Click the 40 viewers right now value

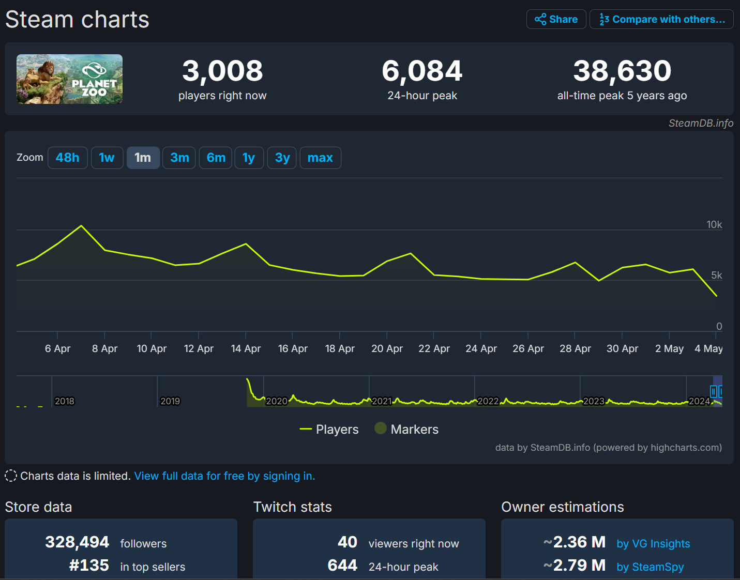[x=348, y=542]
